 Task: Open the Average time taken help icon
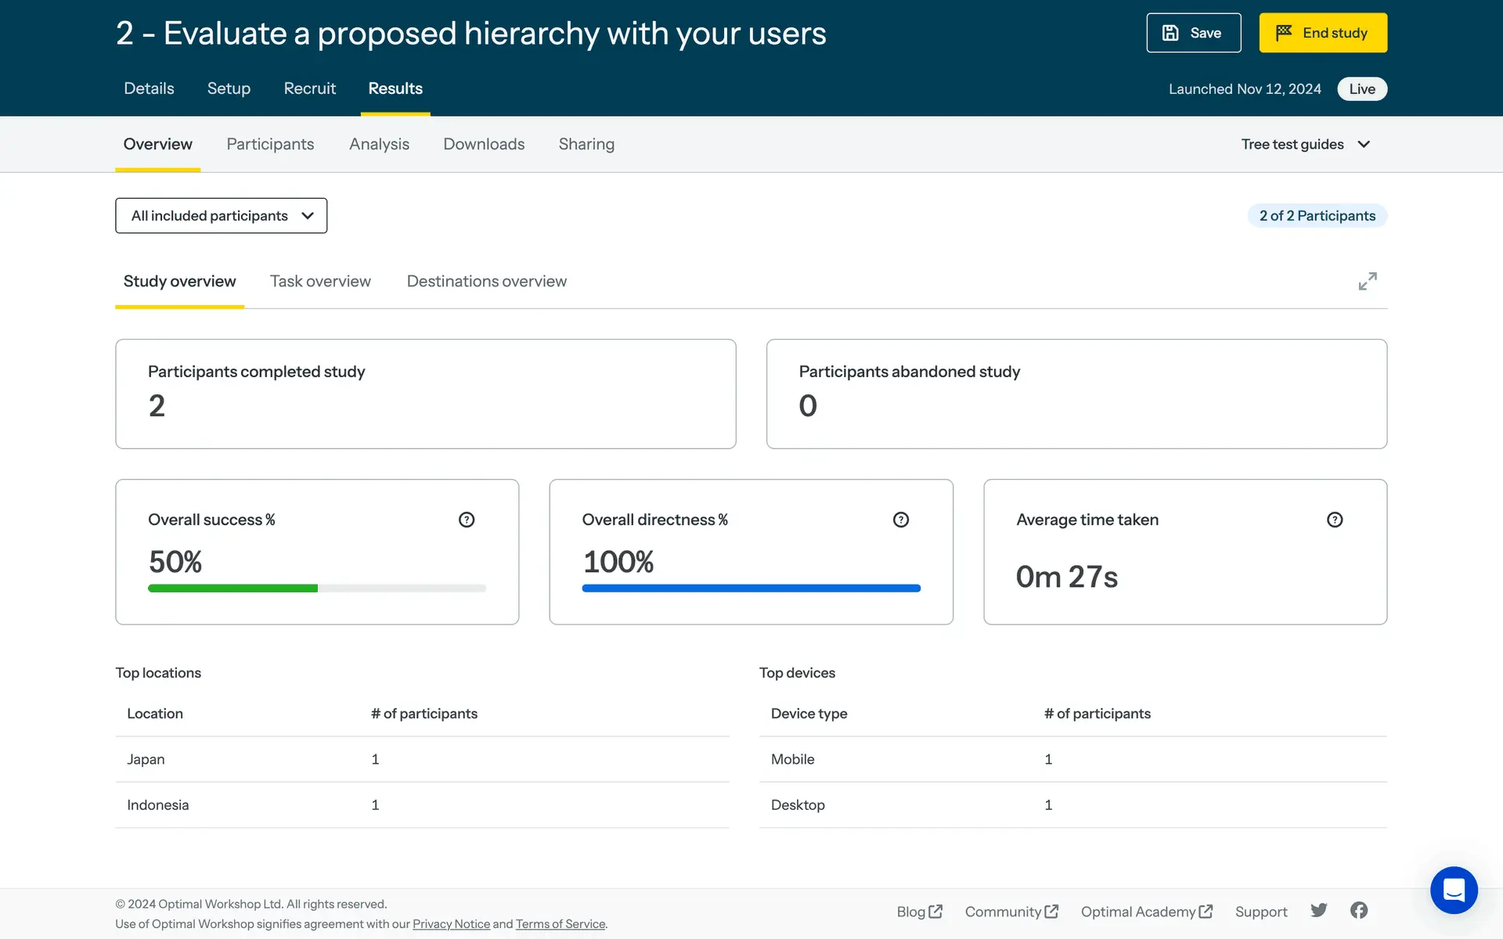pos(1335,520)
